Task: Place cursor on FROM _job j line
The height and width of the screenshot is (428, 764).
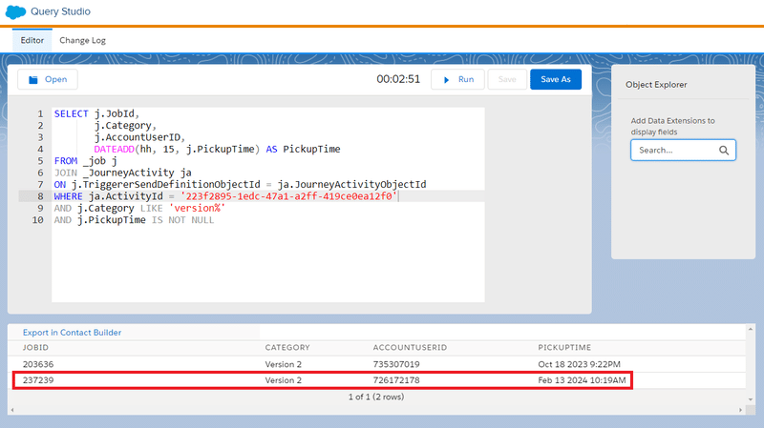Action: pos(85,161)
